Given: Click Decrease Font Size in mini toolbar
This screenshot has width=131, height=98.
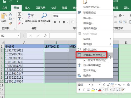Looking at the screenshot, I should point(108,85).
